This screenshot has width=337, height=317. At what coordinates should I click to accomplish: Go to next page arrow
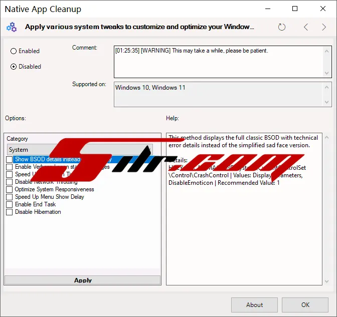click(324, 27)
